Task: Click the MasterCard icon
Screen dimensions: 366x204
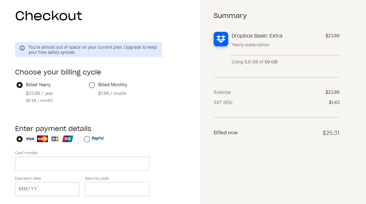Action: coord(42,139)
